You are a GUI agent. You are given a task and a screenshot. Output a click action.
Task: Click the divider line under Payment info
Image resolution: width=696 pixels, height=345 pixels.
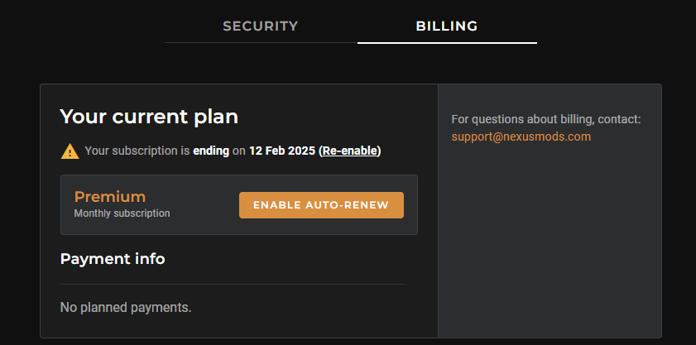tap(233, 284)
